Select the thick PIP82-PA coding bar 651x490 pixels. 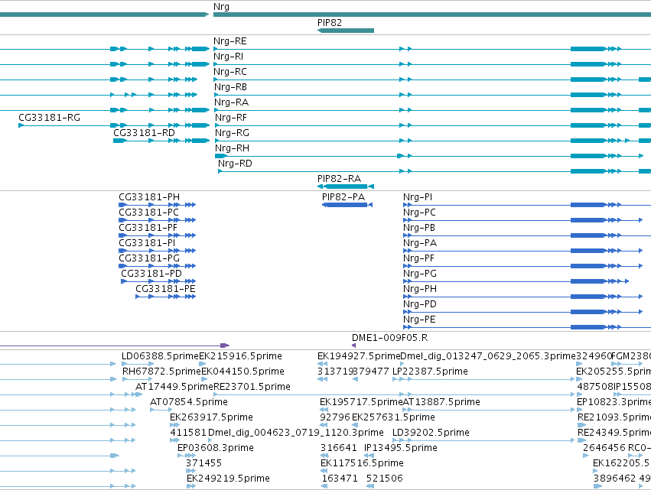pyautogui.click(x=347, y=205)
